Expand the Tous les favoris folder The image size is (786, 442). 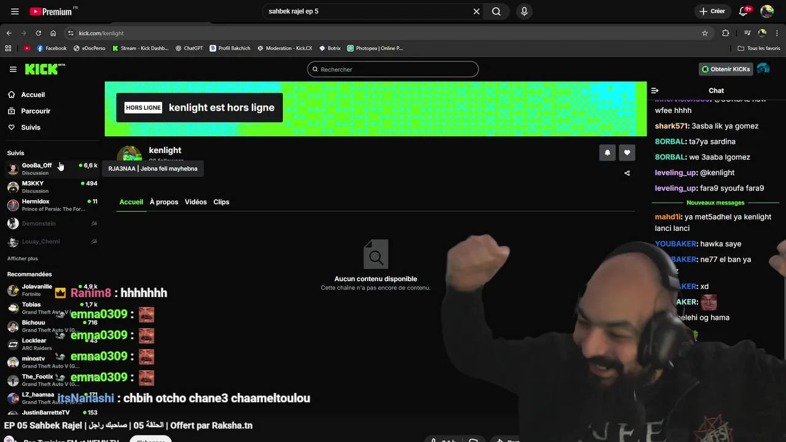tap(759, 48)
